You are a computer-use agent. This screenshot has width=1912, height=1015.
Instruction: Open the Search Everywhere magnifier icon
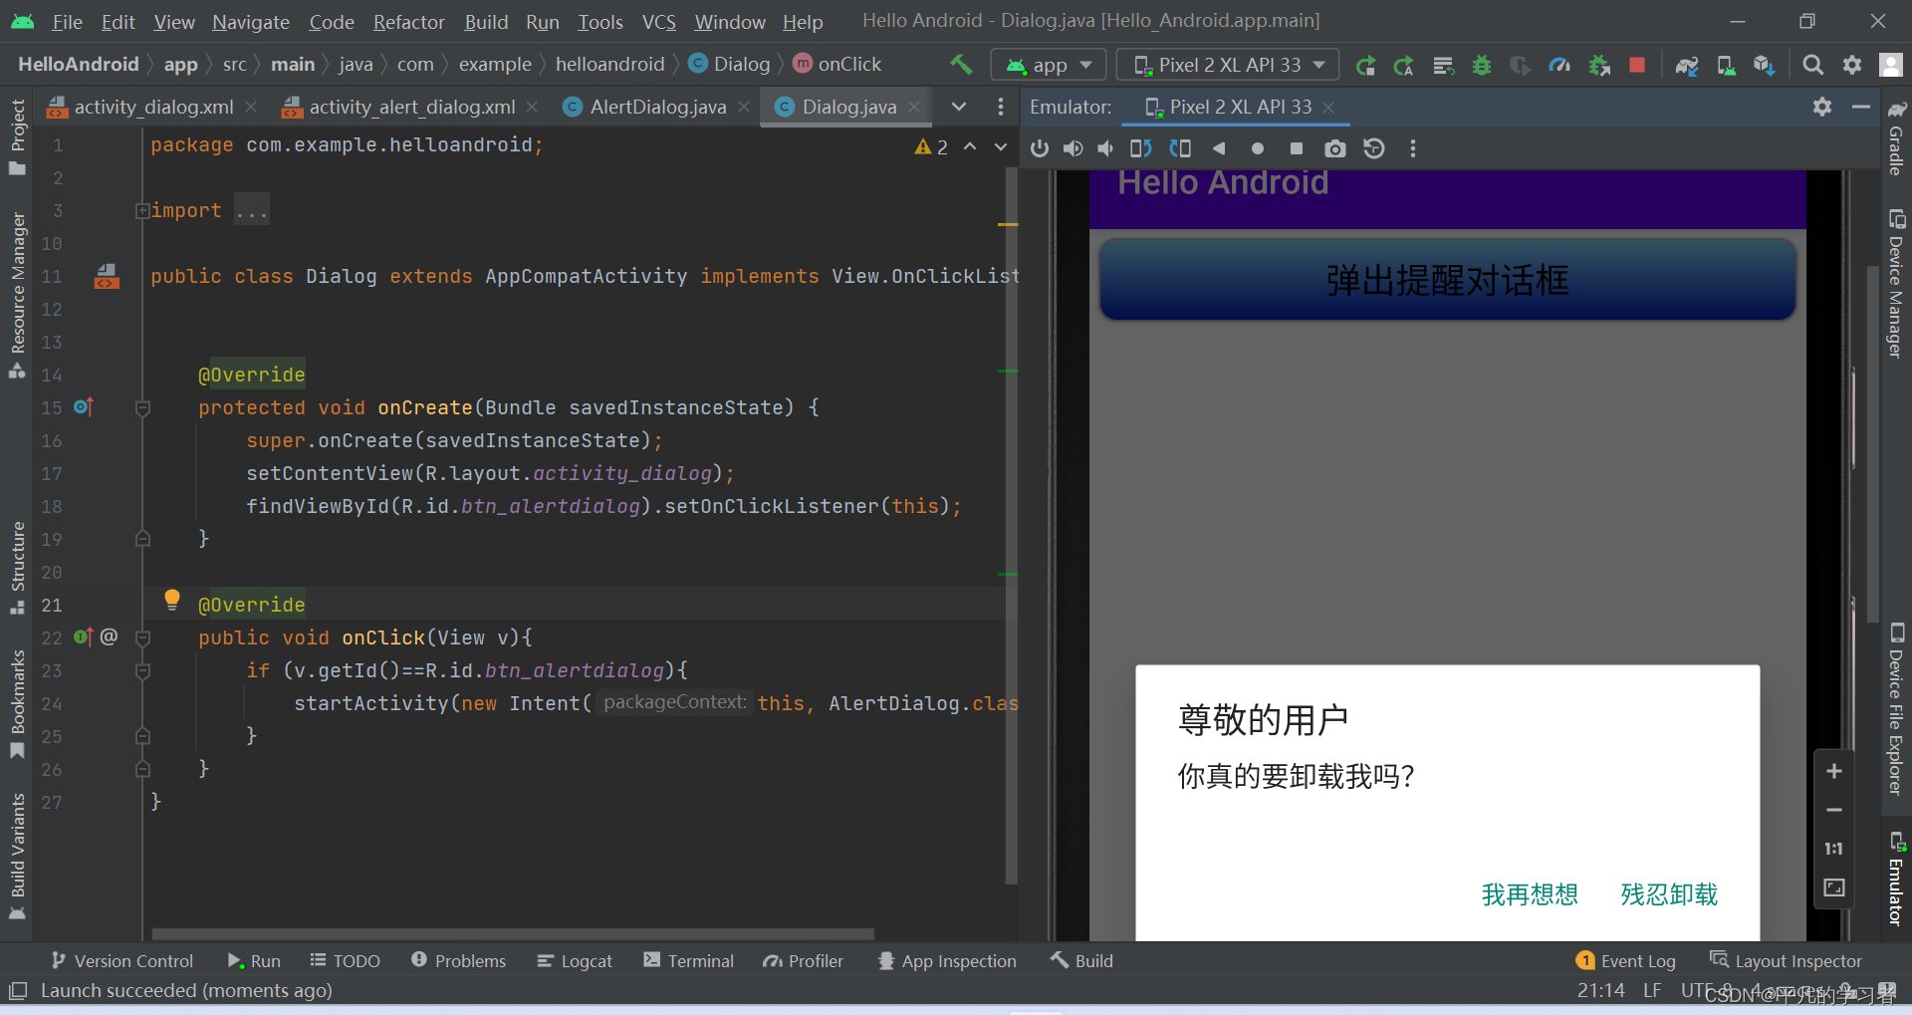click(1813, 65)
